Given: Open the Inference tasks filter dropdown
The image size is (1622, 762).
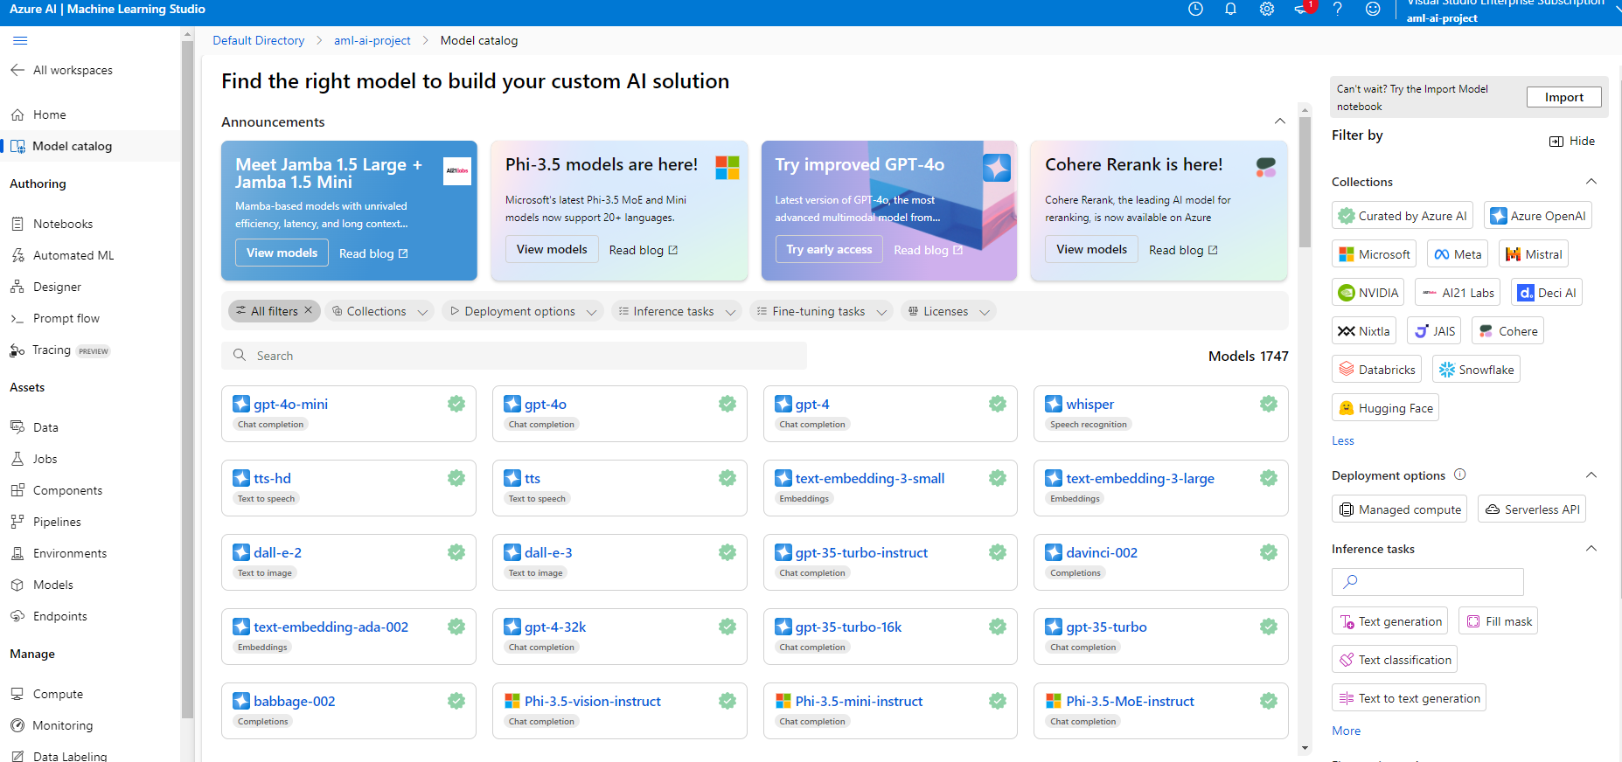Looking at the screenshot, I should tap(677, 311).
